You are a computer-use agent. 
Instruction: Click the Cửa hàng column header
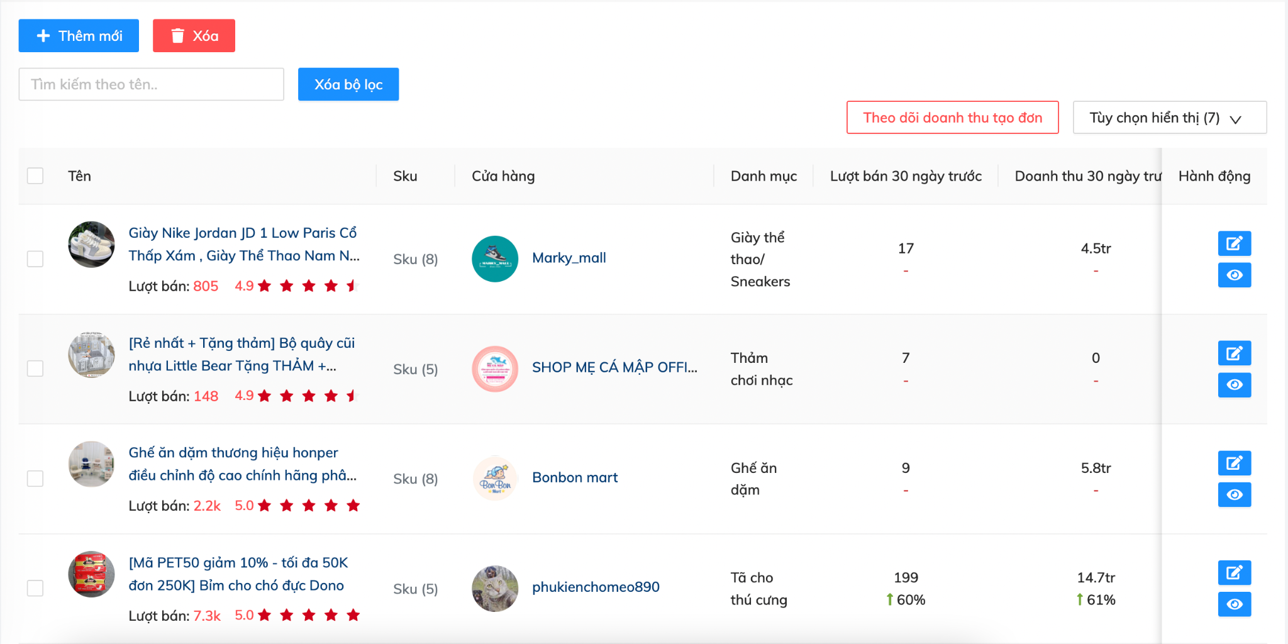click(x=503, y=176)
